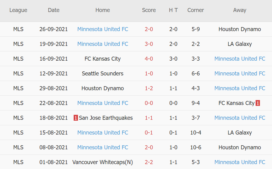Screen dimensions: 272x169
Task: Open Seattle Sounders team name
Action: coord(103,74)
